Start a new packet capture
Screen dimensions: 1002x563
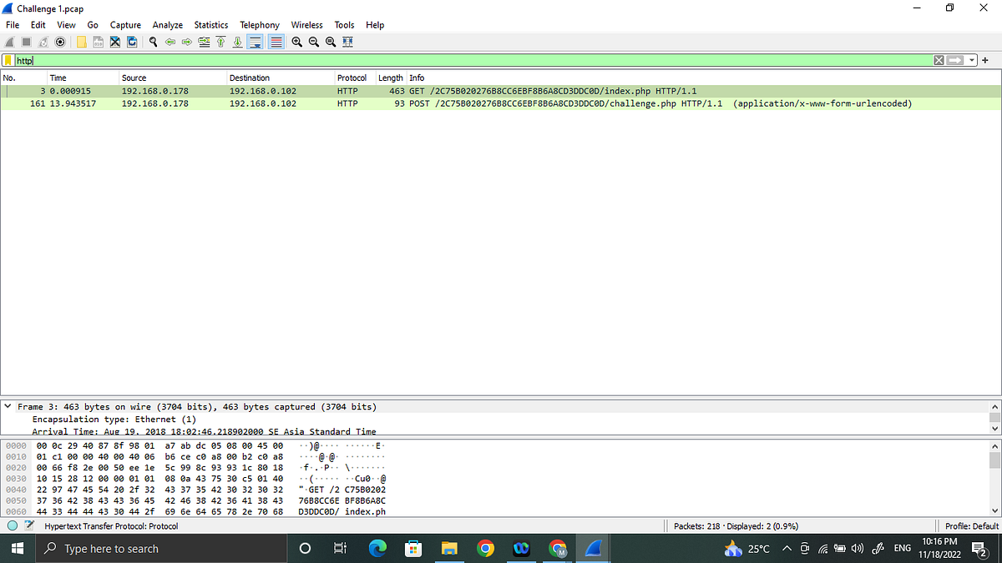[x=8, y=42]
